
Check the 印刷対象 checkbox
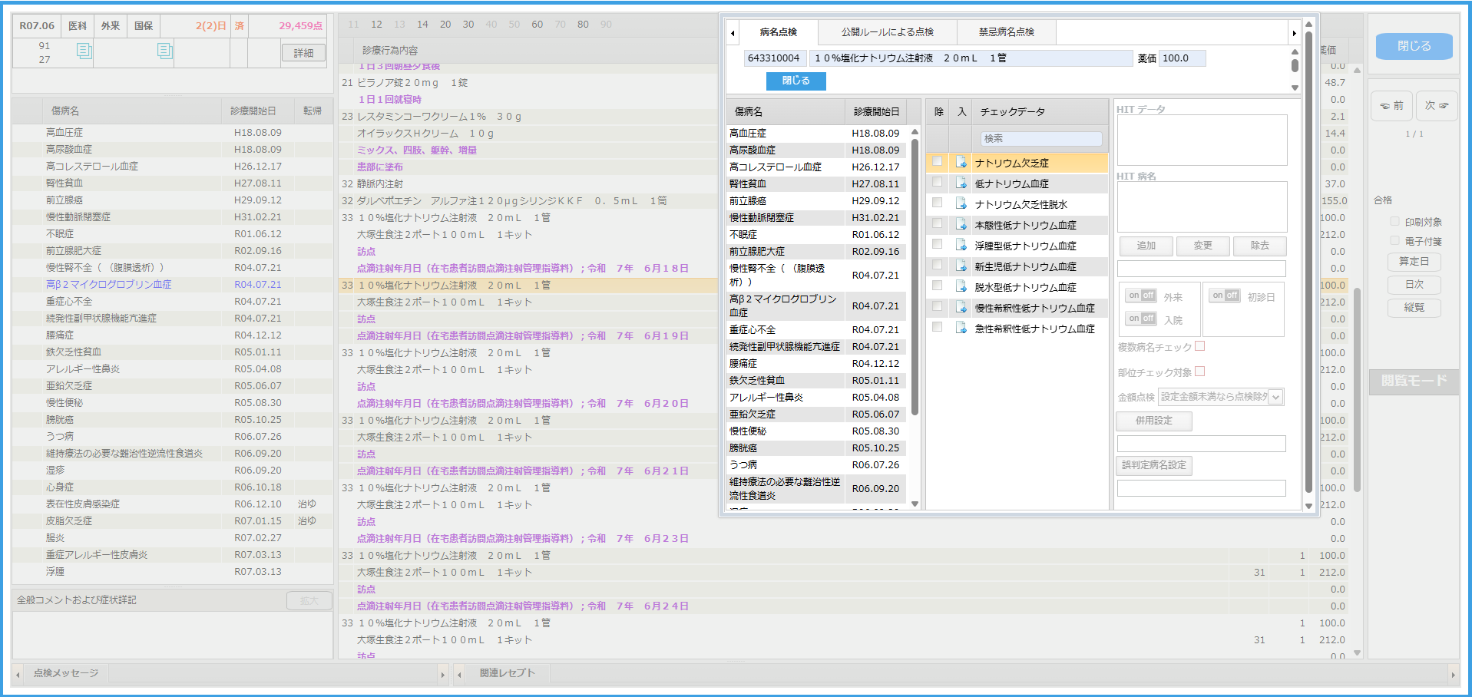click(1395, 222)
